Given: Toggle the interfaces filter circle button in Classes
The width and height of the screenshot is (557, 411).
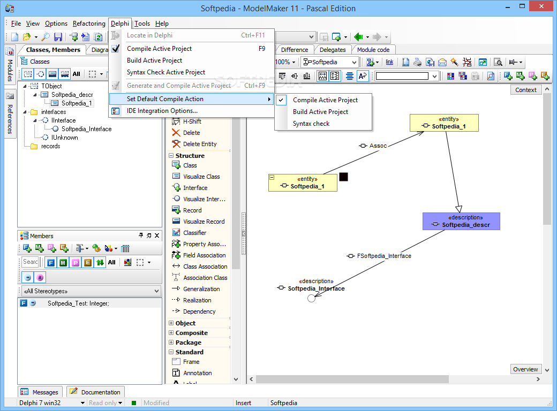Looking at the screenshot, I should 41,74.
